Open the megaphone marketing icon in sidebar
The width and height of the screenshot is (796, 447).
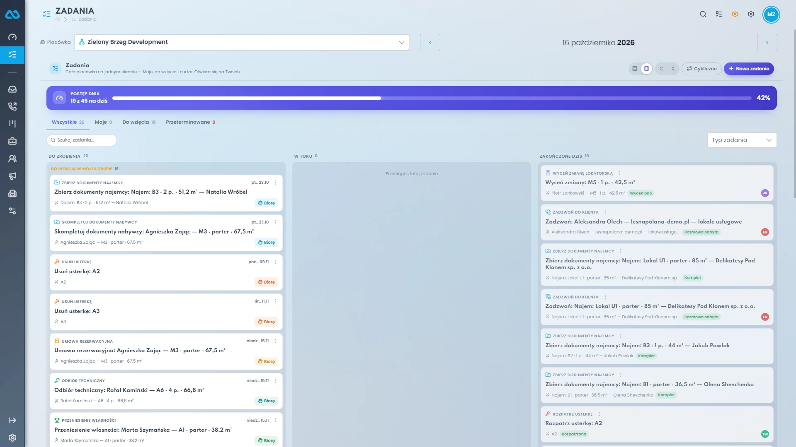(x=12, y=176)
